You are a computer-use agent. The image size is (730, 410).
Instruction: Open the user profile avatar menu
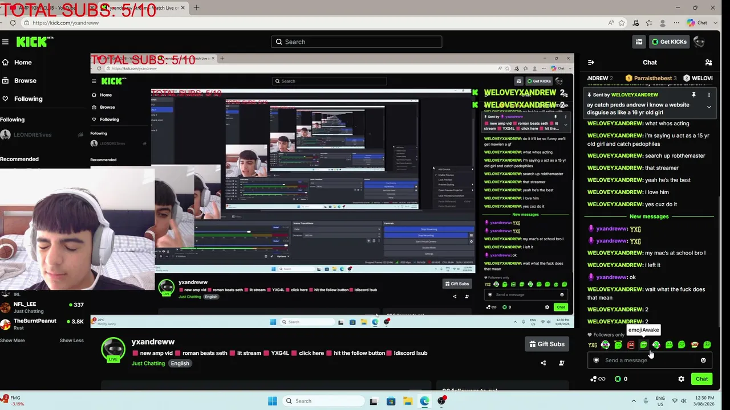click(x=700, y=42)
